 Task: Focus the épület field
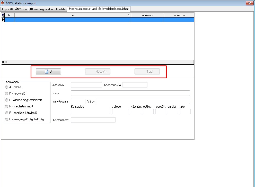tap(148, 112)
